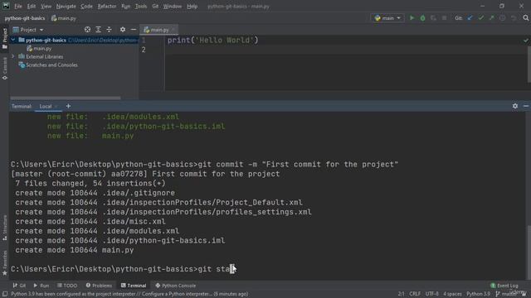Image resolution: width=531 pixels, height=298 pixels.
Task: Click the editor vertical scrollbar
Action: point(529,65)
